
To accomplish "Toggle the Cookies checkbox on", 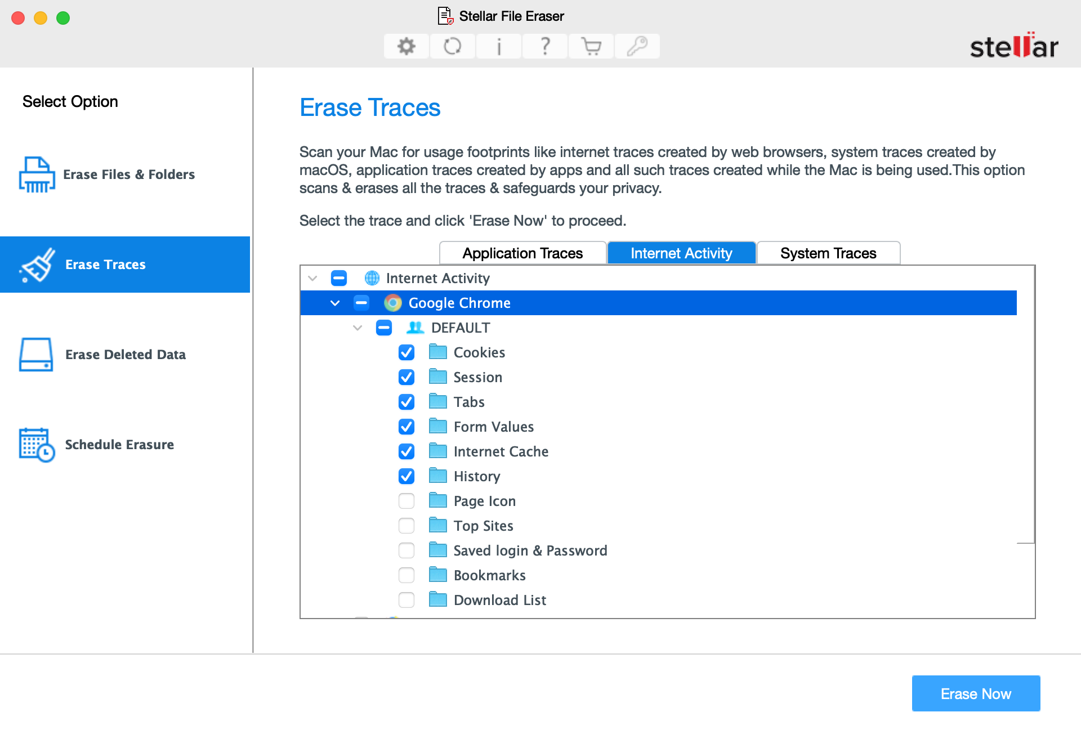I will [x=407, y=352].
